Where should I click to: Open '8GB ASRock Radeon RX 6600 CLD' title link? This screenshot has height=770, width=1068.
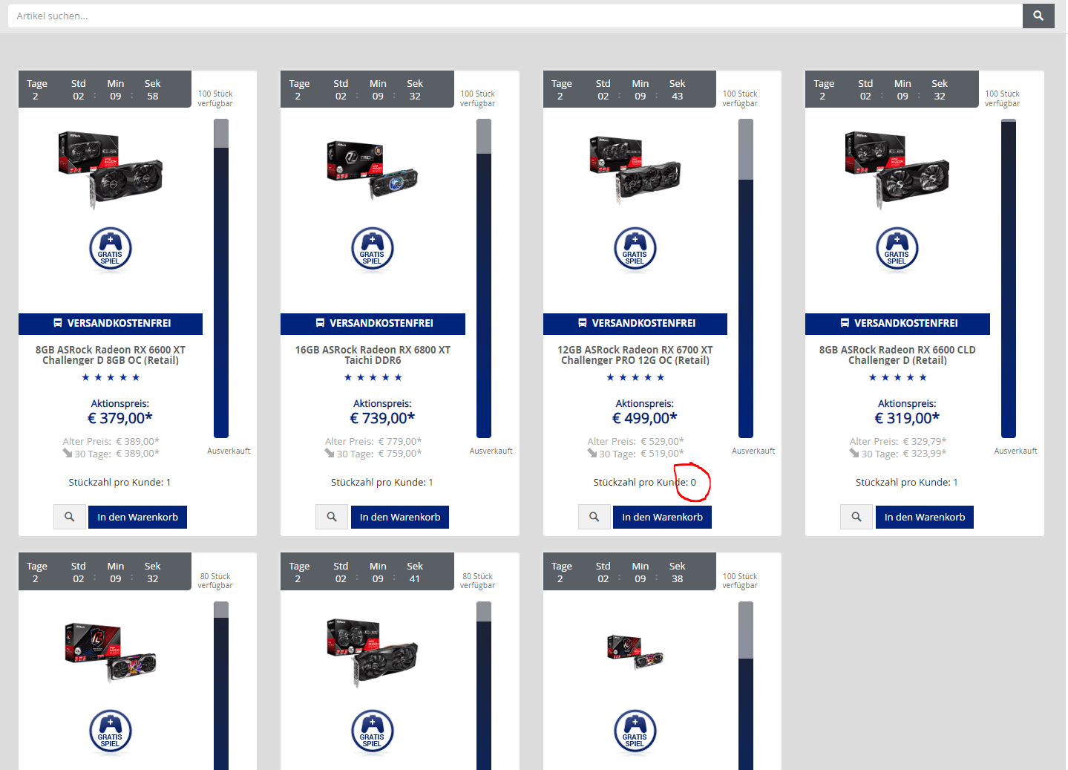click(897, 355)
